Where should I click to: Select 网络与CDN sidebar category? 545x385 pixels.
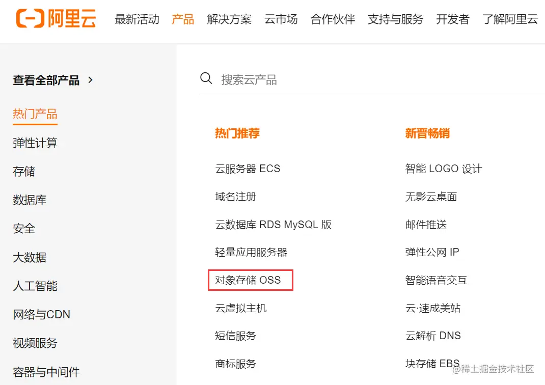pos(42,314)
